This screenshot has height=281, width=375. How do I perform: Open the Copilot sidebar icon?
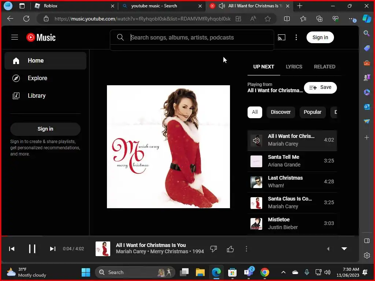[367, 19]
